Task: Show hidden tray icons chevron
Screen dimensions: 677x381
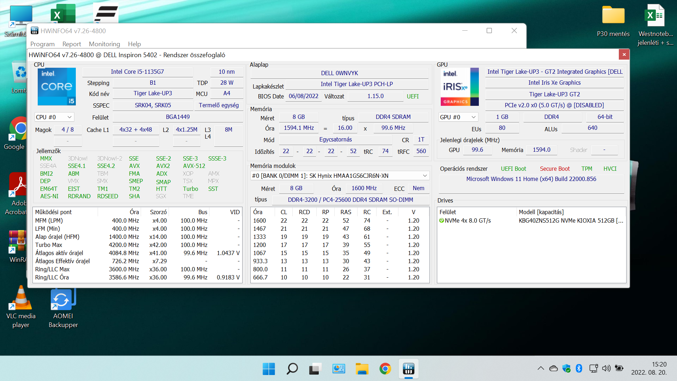Action: coord(541,368)
